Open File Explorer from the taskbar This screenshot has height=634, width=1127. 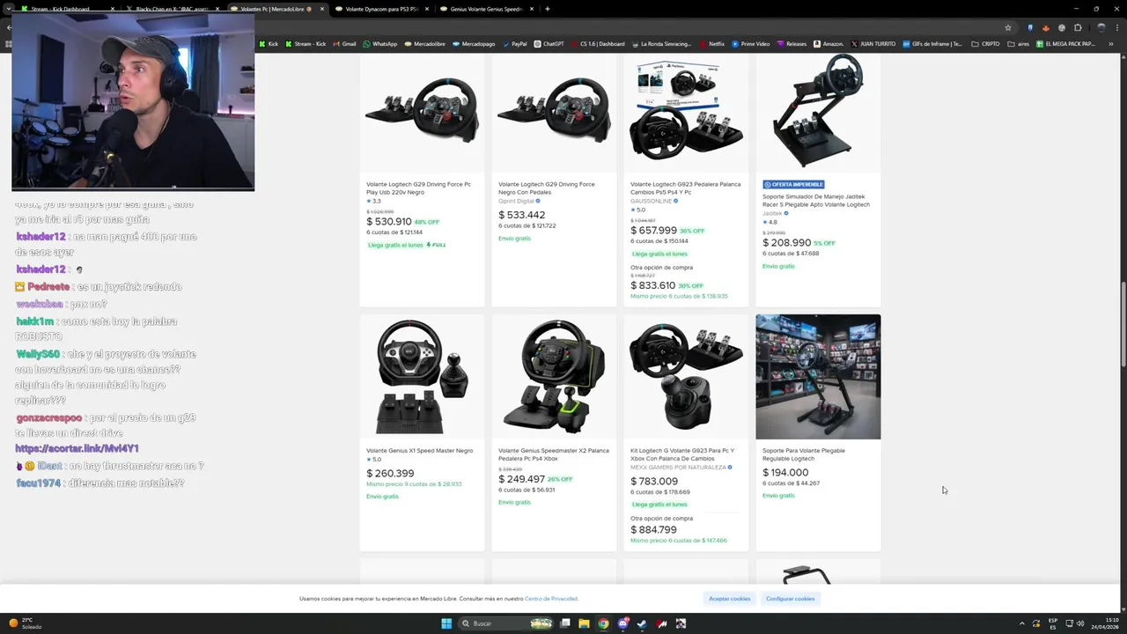pos(584,623)
